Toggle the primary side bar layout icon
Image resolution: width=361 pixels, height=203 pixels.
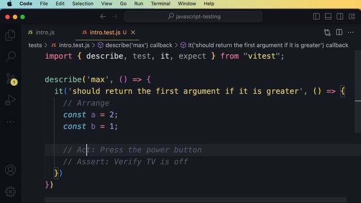(x=316, y=16)
